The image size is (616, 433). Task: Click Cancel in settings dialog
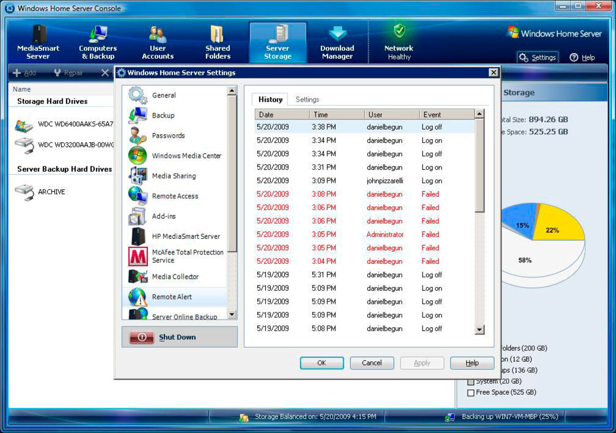371,363
